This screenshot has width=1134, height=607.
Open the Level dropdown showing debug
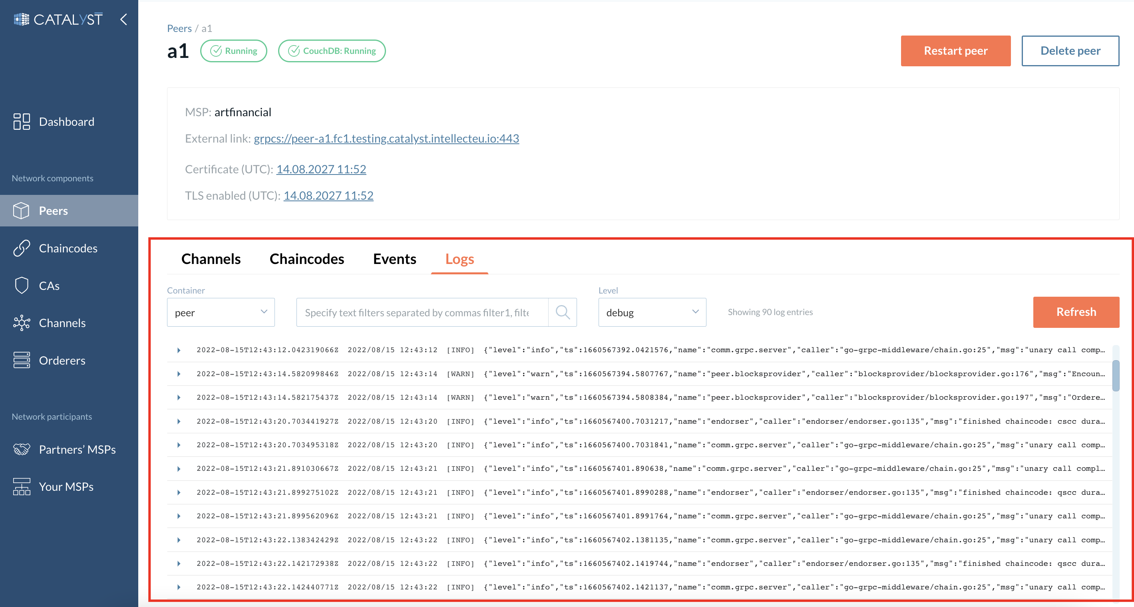[x=652, y=312]
